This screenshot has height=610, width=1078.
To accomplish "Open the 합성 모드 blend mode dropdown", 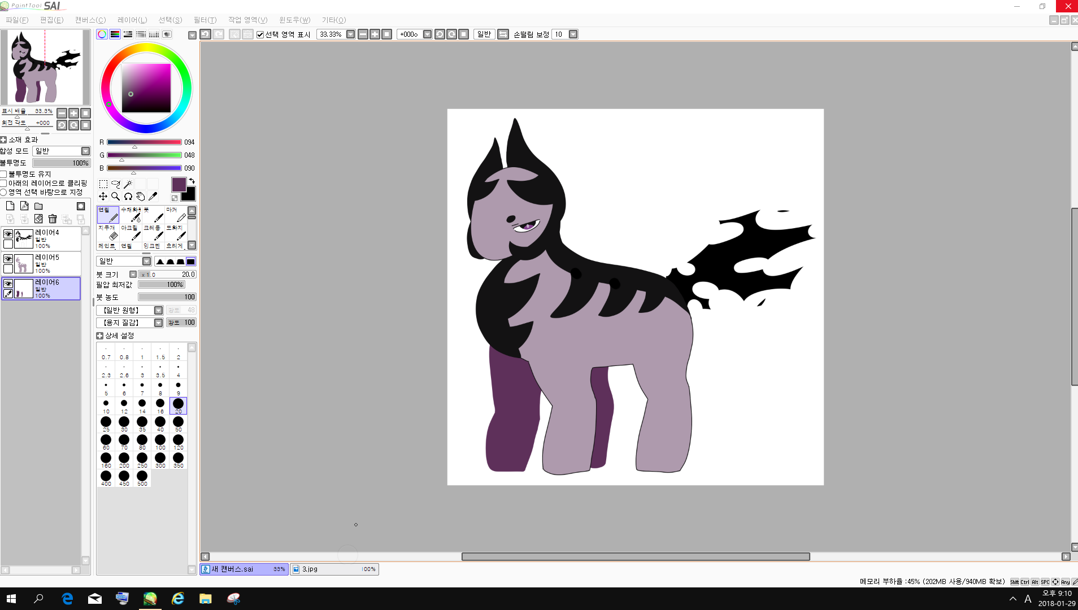I will (85, 151).
